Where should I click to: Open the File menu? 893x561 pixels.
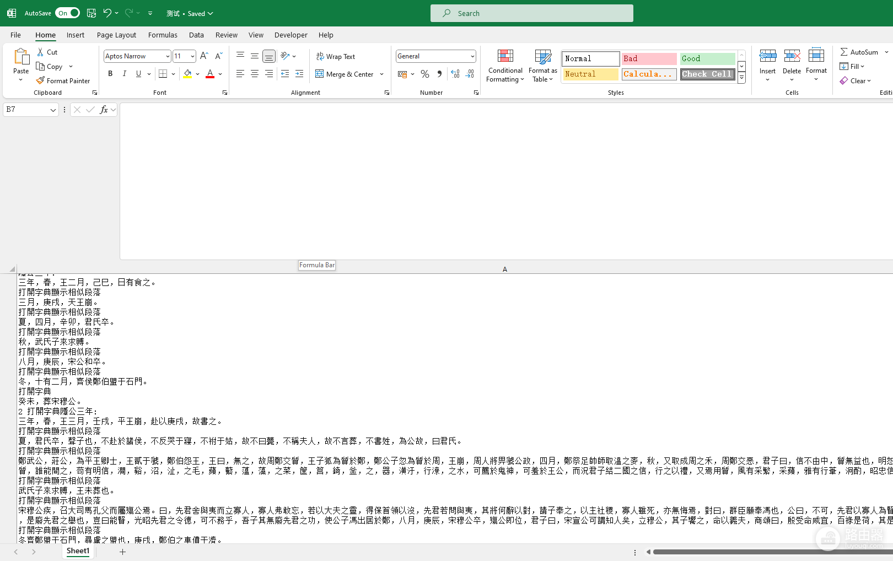[15, 35]
